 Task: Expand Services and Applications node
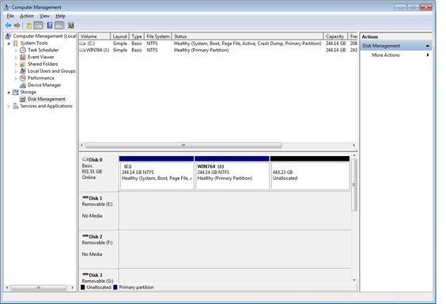[x=9, y=106]
